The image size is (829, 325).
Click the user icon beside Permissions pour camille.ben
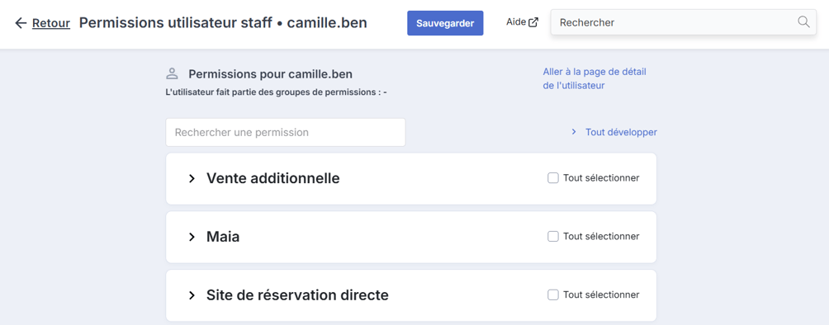(x=172, y=73)
